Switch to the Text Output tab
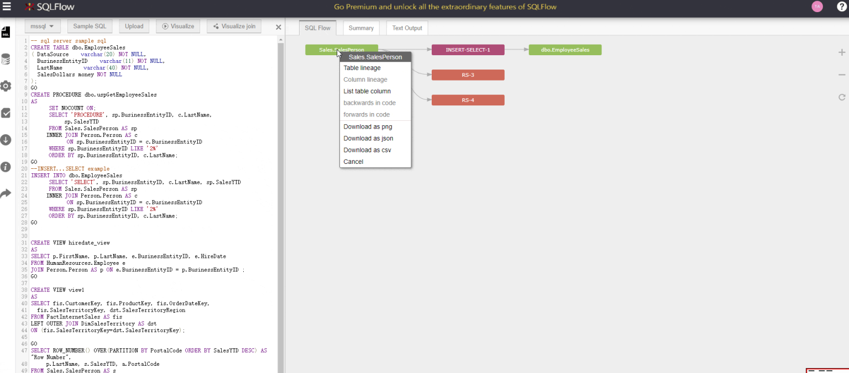Viewport: 849px width, 373px height. pyautogui.click(x=407, y=28)
